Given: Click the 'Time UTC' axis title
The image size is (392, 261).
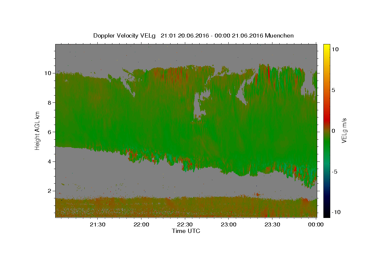Looking at the screenshot, I should click(x=186, y=231).
